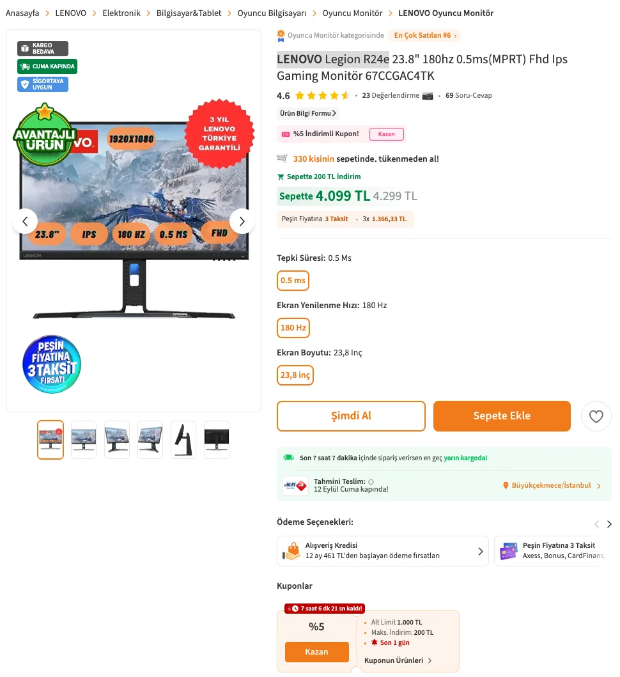This screenshot has height=677, width=620.
Task: Click orange Kazan button in coupon card
Action: coord(316,652)
